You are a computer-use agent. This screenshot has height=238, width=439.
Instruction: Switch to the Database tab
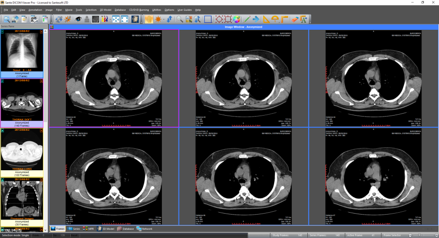[x=126, y=228]
